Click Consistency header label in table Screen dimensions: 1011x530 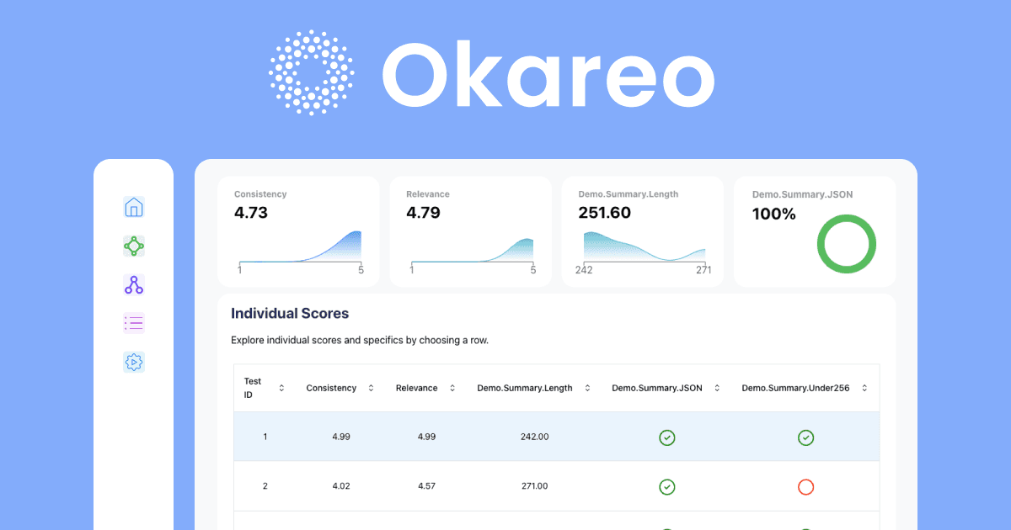(331, 388)
